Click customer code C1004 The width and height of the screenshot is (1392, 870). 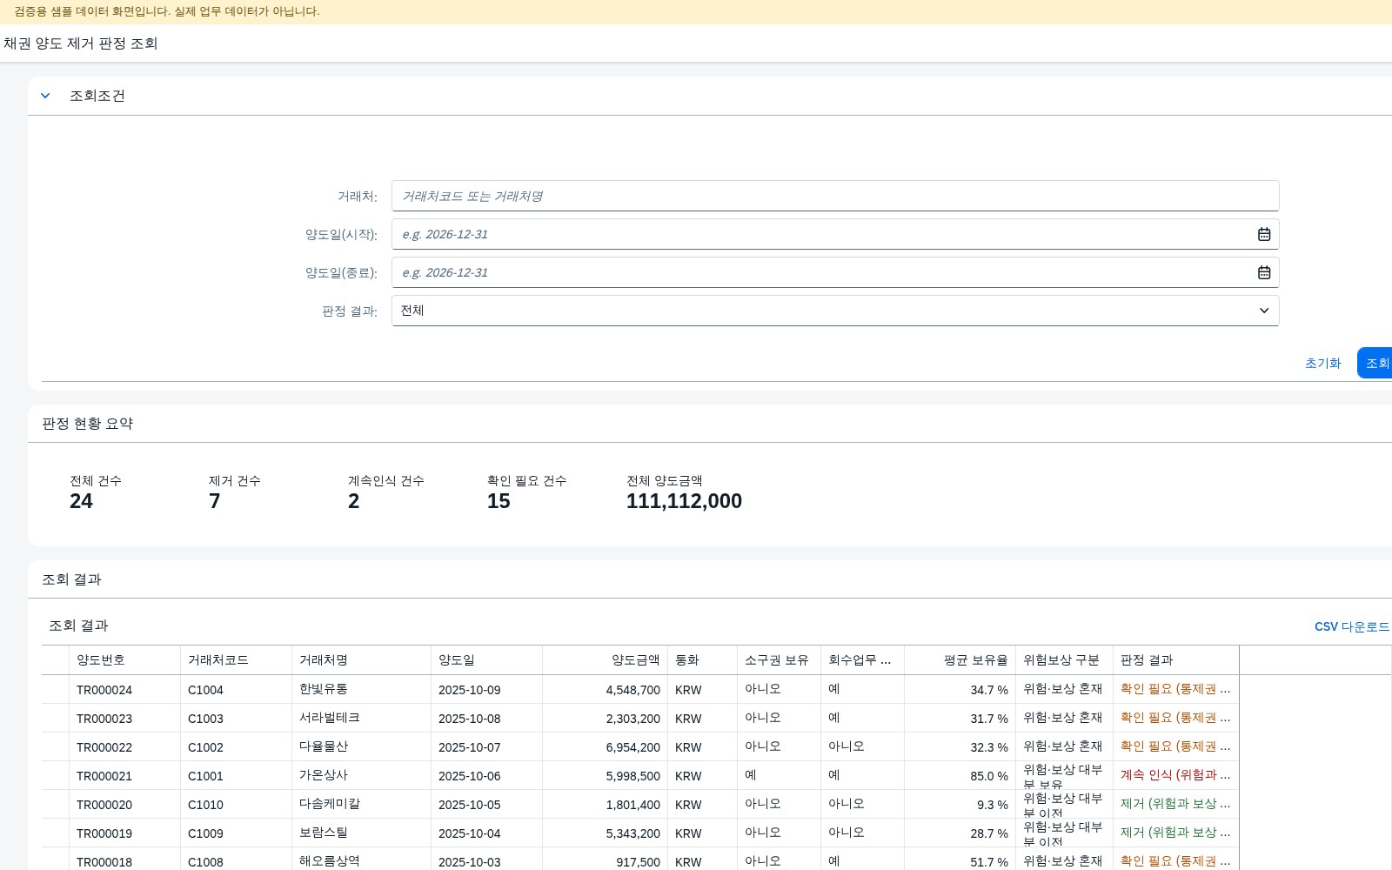coord(205,690)
